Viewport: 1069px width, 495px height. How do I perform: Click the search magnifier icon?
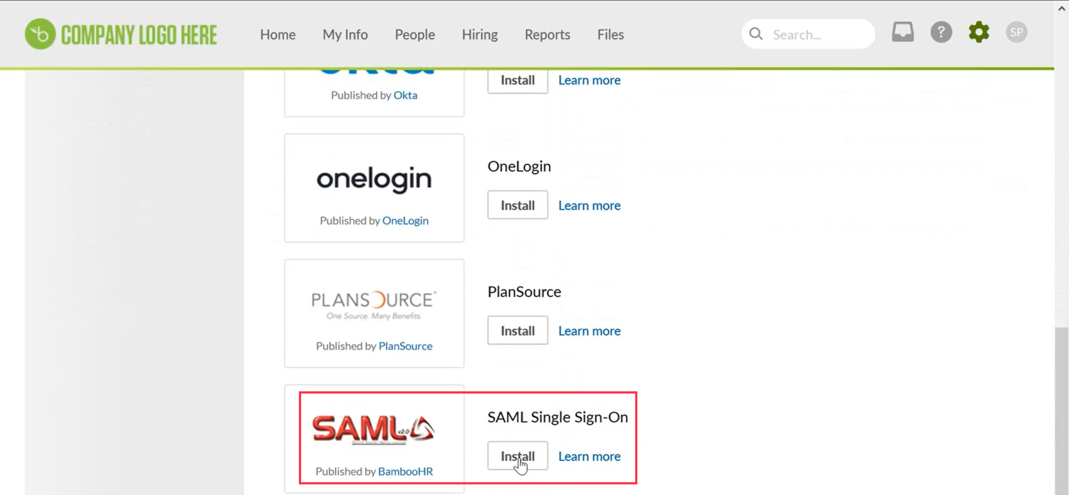[x=756, y=34]
